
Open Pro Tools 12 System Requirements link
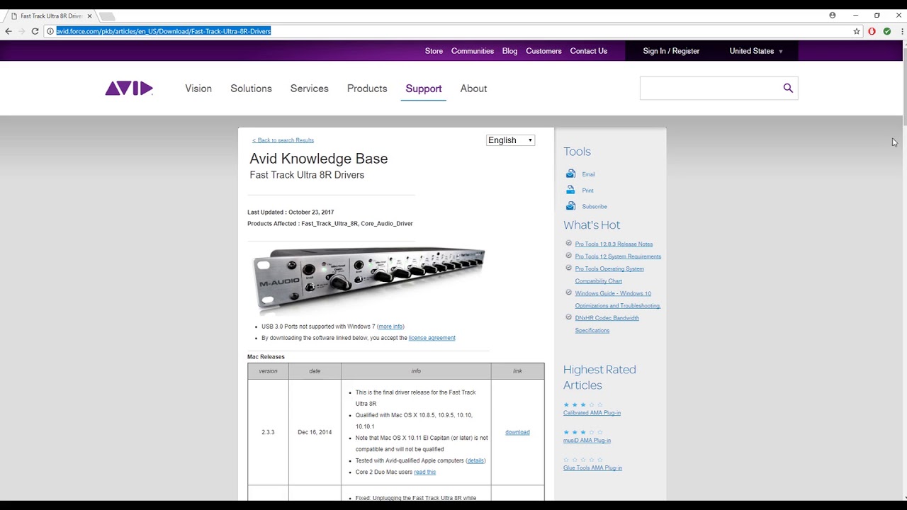pos(618,256)
